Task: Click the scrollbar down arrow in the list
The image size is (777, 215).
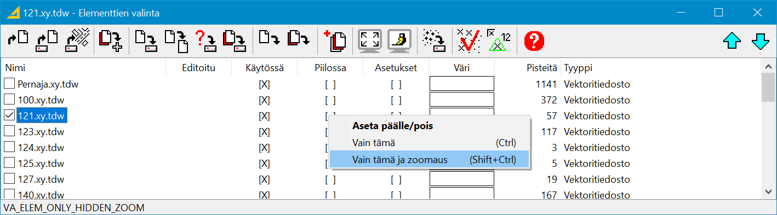Action: 768,191
